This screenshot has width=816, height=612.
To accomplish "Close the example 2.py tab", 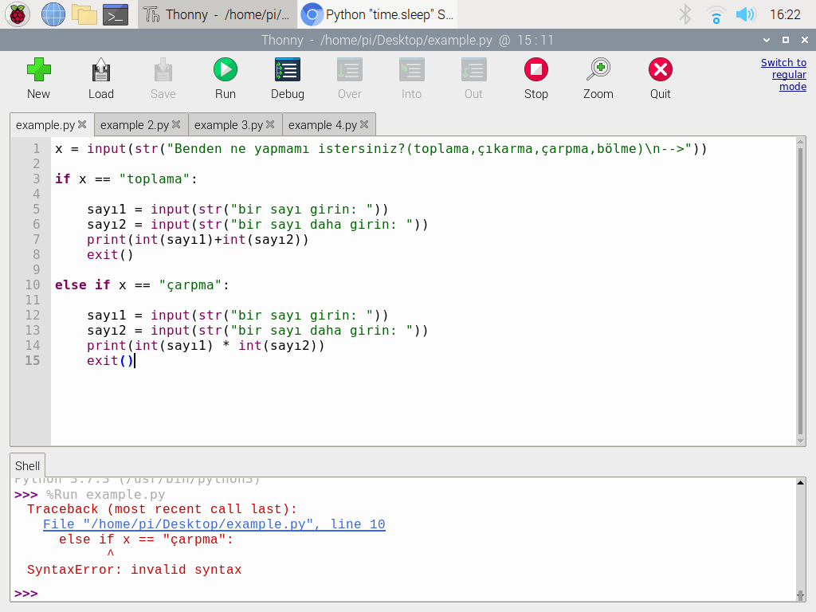I will 176,124.
